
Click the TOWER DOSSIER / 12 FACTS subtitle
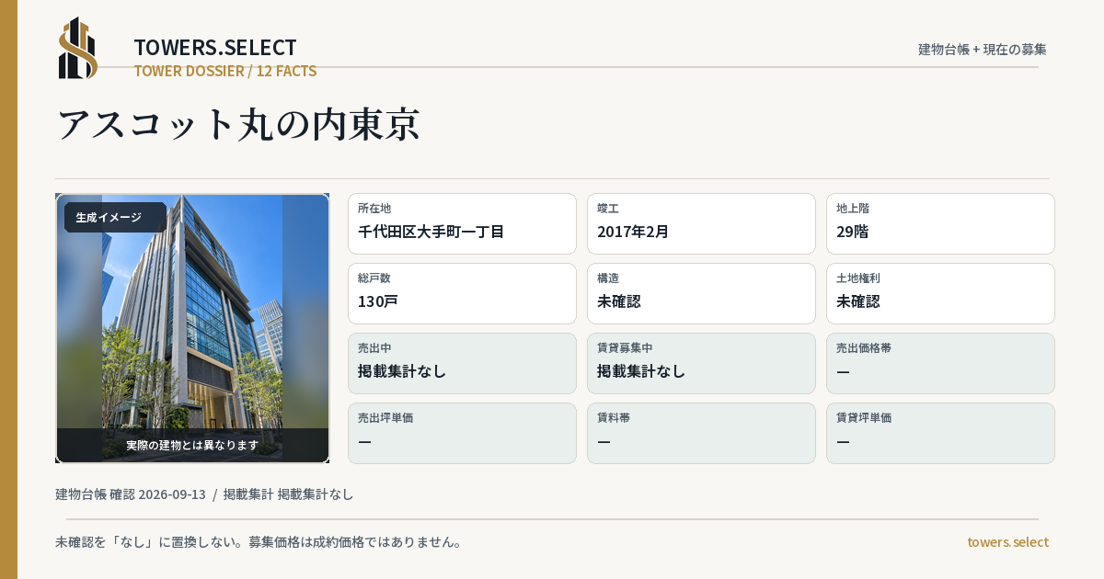(x=225, y=71)
